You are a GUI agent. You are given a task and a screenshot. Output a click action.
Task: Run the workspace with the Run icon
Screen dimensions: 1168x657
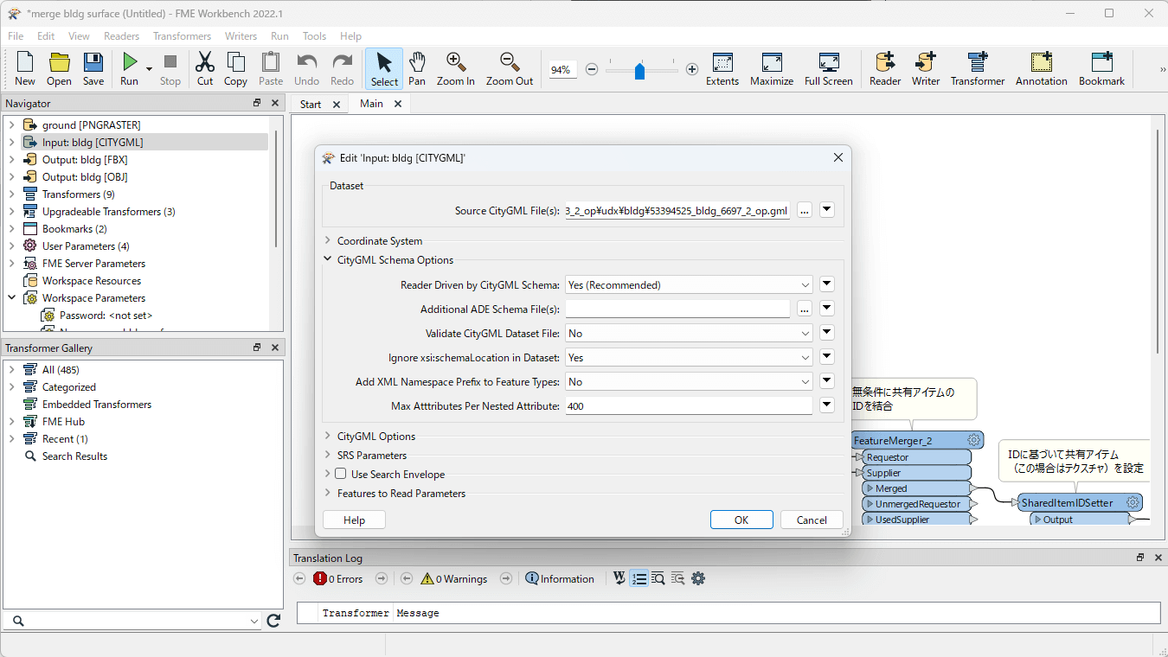[130, 62]
